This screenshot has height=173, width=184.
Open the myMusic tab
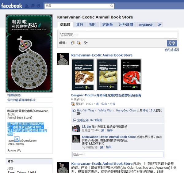(x=146, y=24)
